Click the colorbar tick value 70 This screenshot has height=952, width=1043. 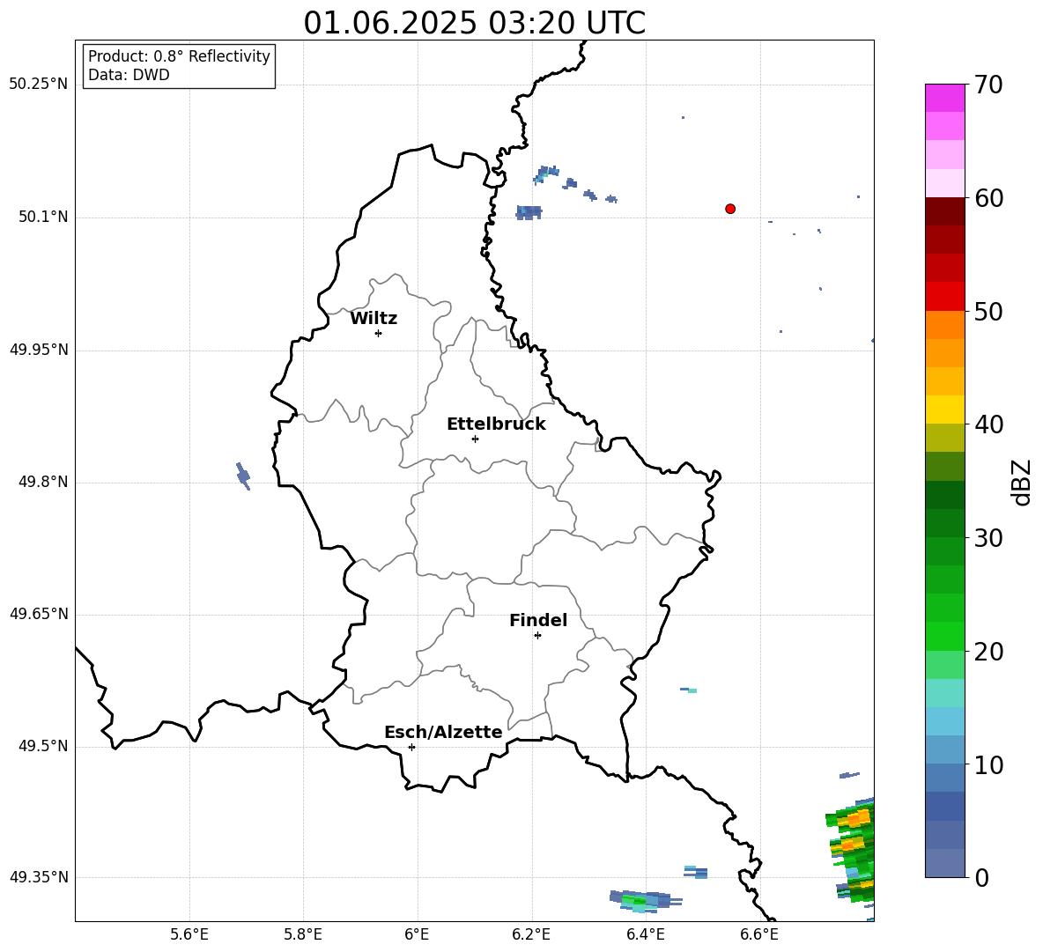click(988, 85)
